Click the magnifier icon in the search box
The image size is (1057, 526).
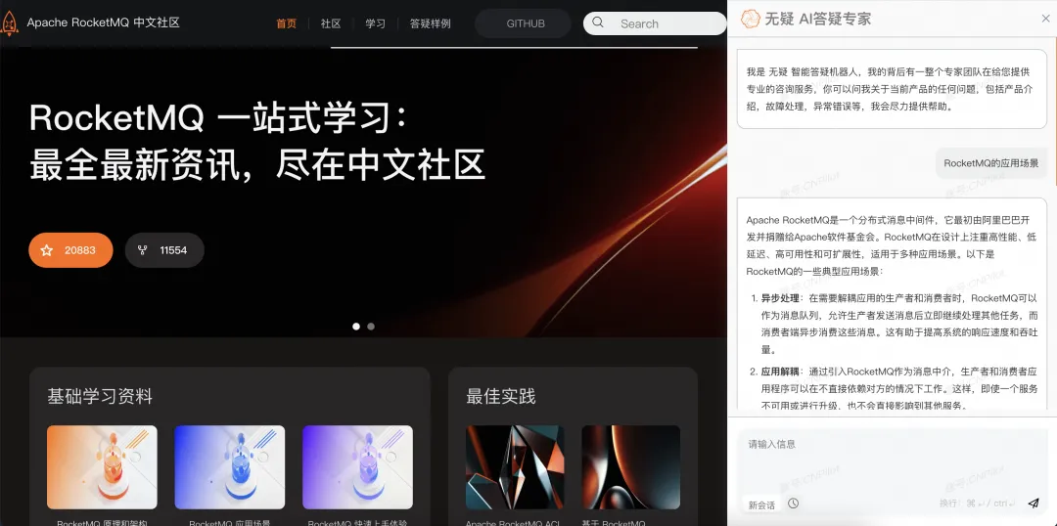click(598, 22)
